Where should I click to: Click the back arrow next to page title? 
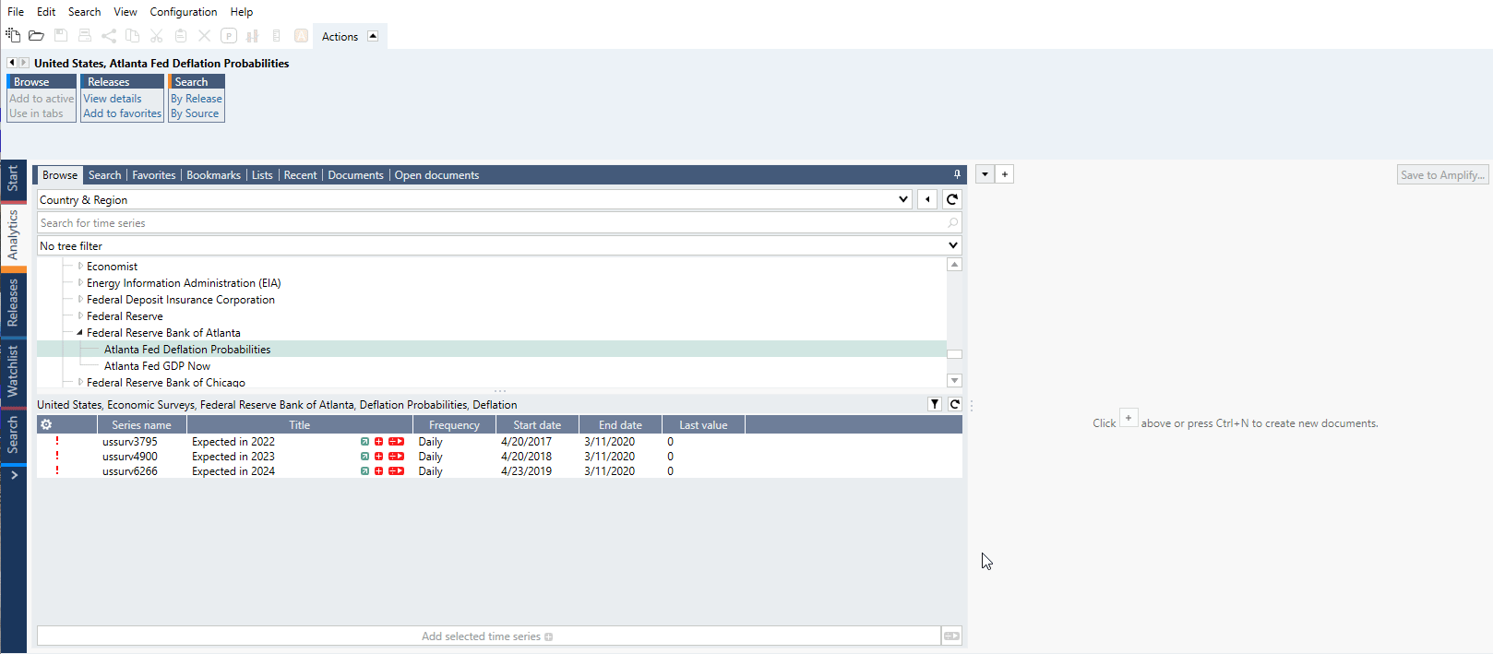click(11, 63)
